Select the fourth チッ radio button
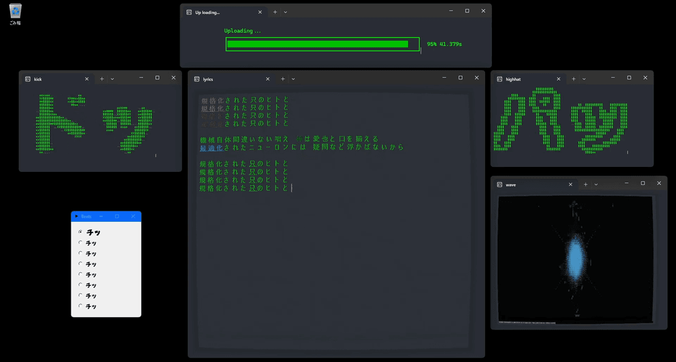 coord(80,263)
